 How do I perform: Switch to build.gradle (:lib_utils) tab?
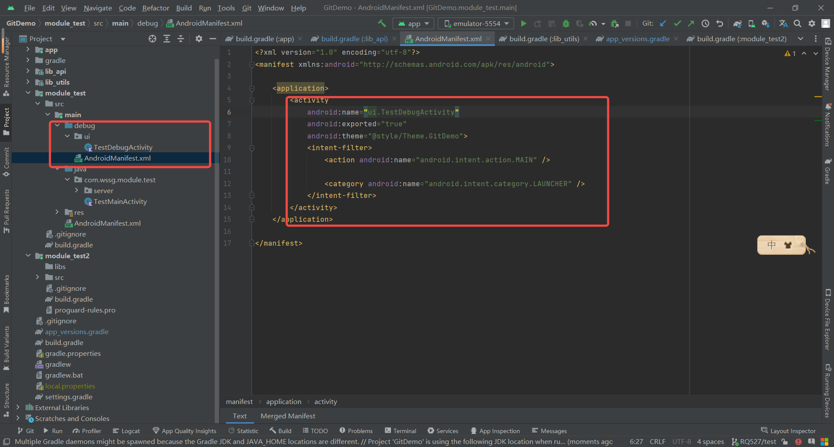coord(544,39)
